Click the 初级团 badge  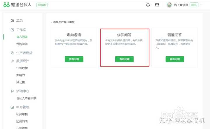tap(42, 5)
